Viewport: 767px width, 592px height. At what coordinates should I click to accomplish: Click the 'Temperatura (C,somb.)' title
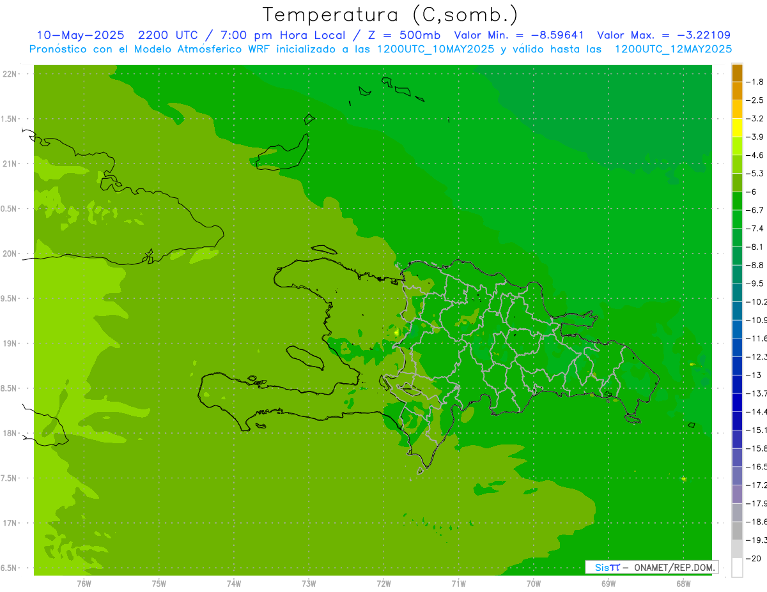tap(391, 14)
